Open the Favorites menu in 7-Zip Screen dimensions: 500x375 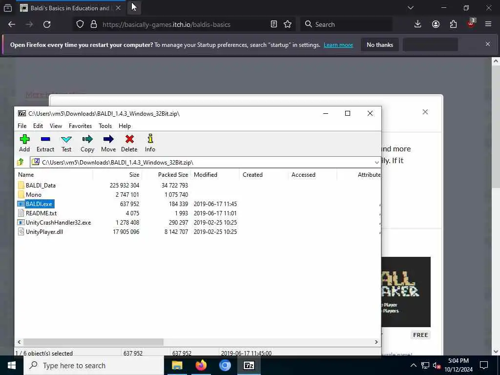click(81, 126)
